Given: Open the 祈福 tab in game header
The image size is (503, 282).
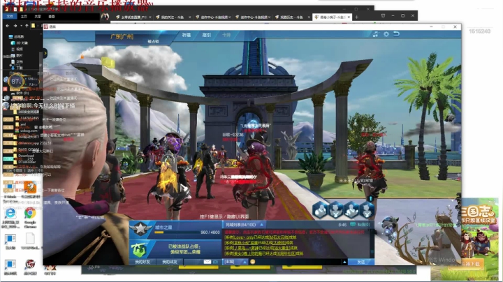Looking at the screenshot, I should point(187,35).
